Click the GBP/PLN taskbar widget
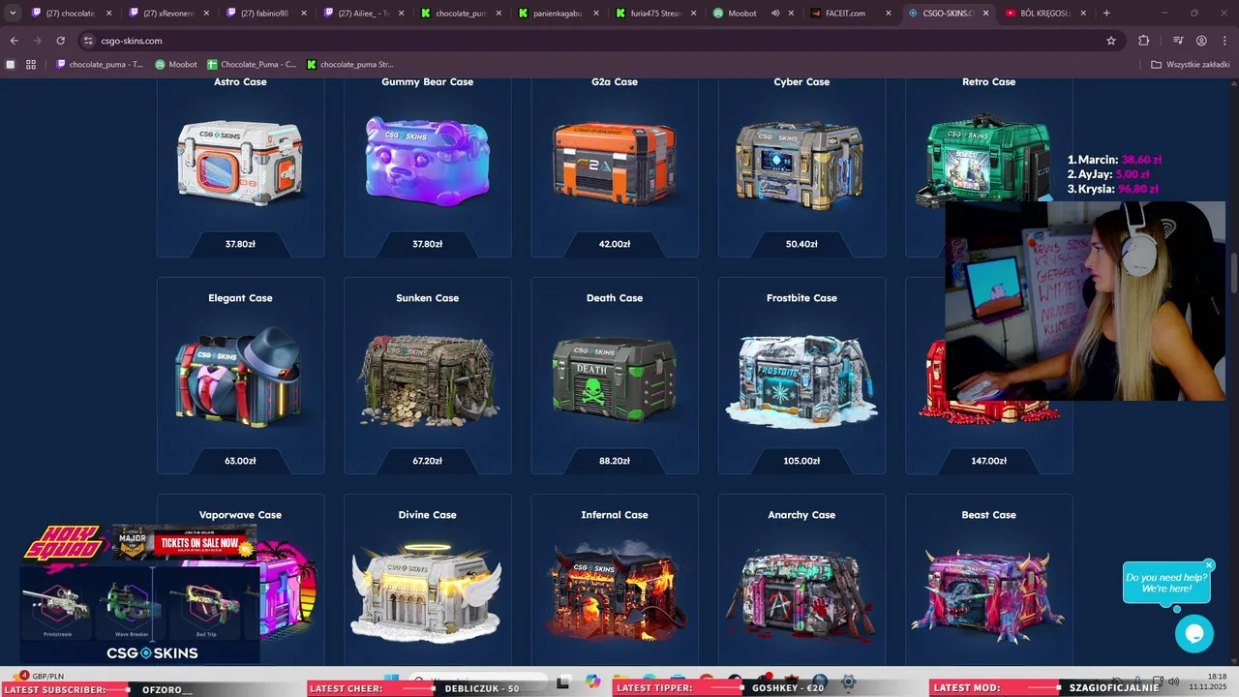Screen dimensions: 1239x697 tap(41, 676)
